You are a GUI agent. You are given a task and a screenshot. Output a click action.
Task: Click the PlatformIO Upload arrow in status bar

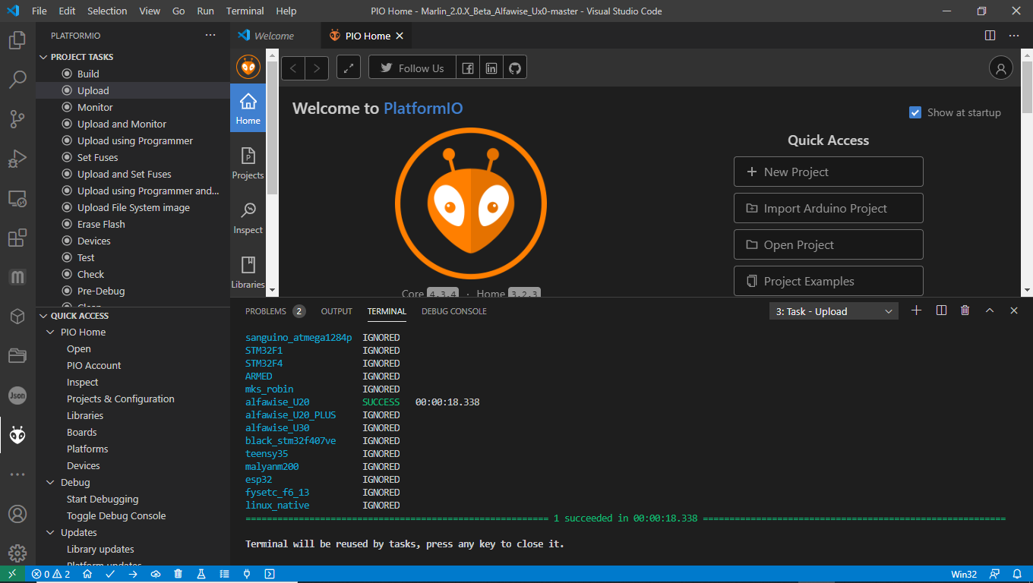point(132,574)
